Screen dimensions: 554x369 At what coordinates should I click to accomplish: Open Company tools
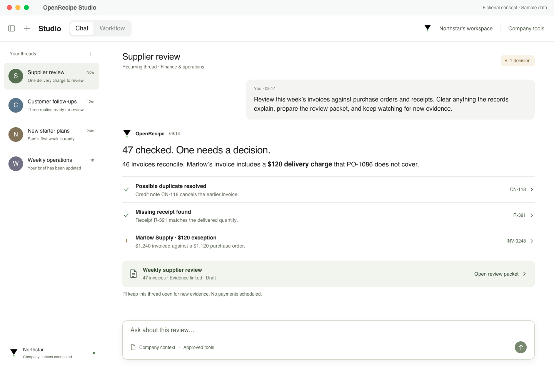coord(526,28)
